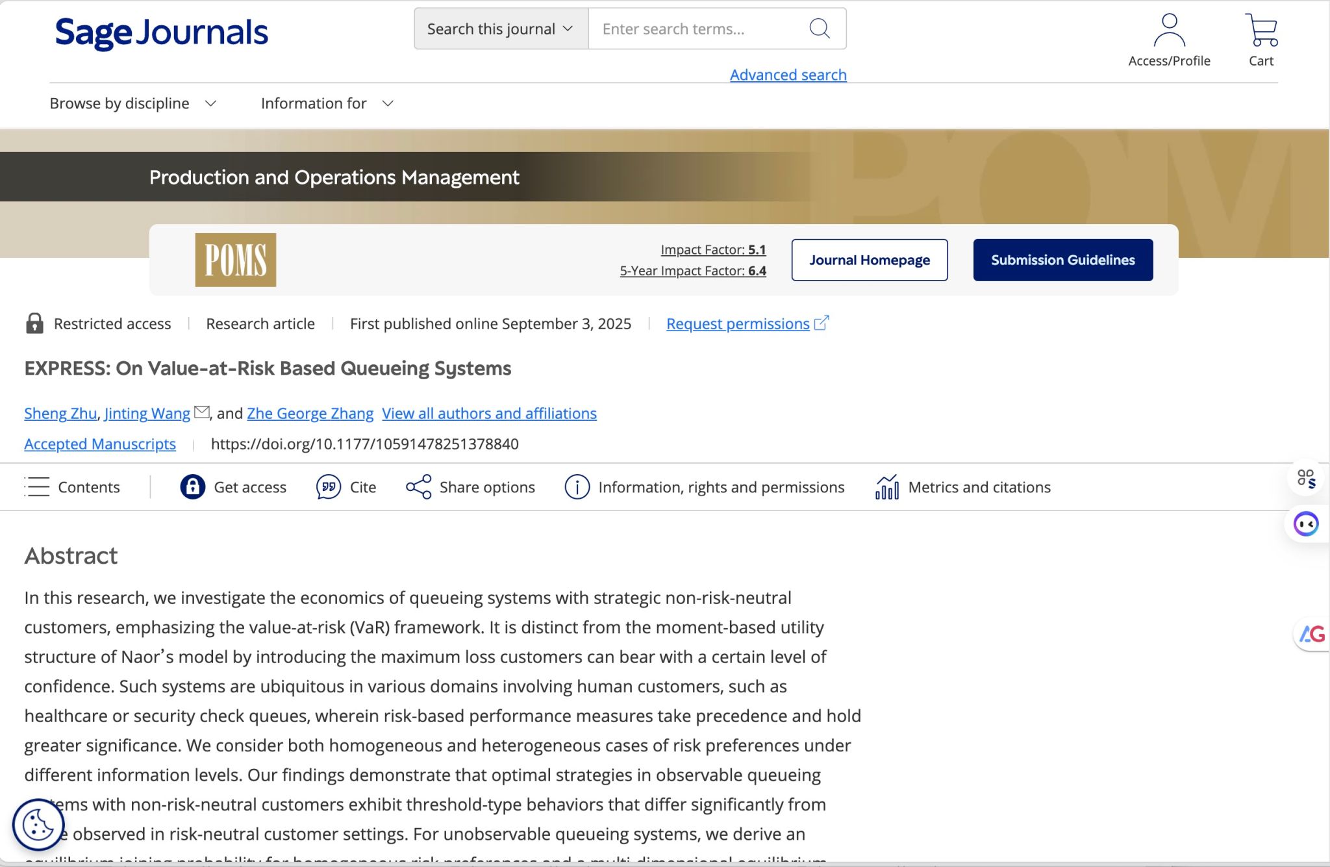Expand the Search this journal dropdown
The image size is (1330, 867).
tap(501, 29)
